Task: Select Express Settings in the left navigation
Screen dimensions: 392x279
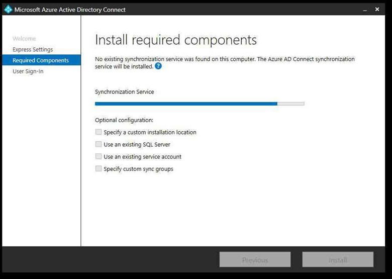Action: pos(33,49)
